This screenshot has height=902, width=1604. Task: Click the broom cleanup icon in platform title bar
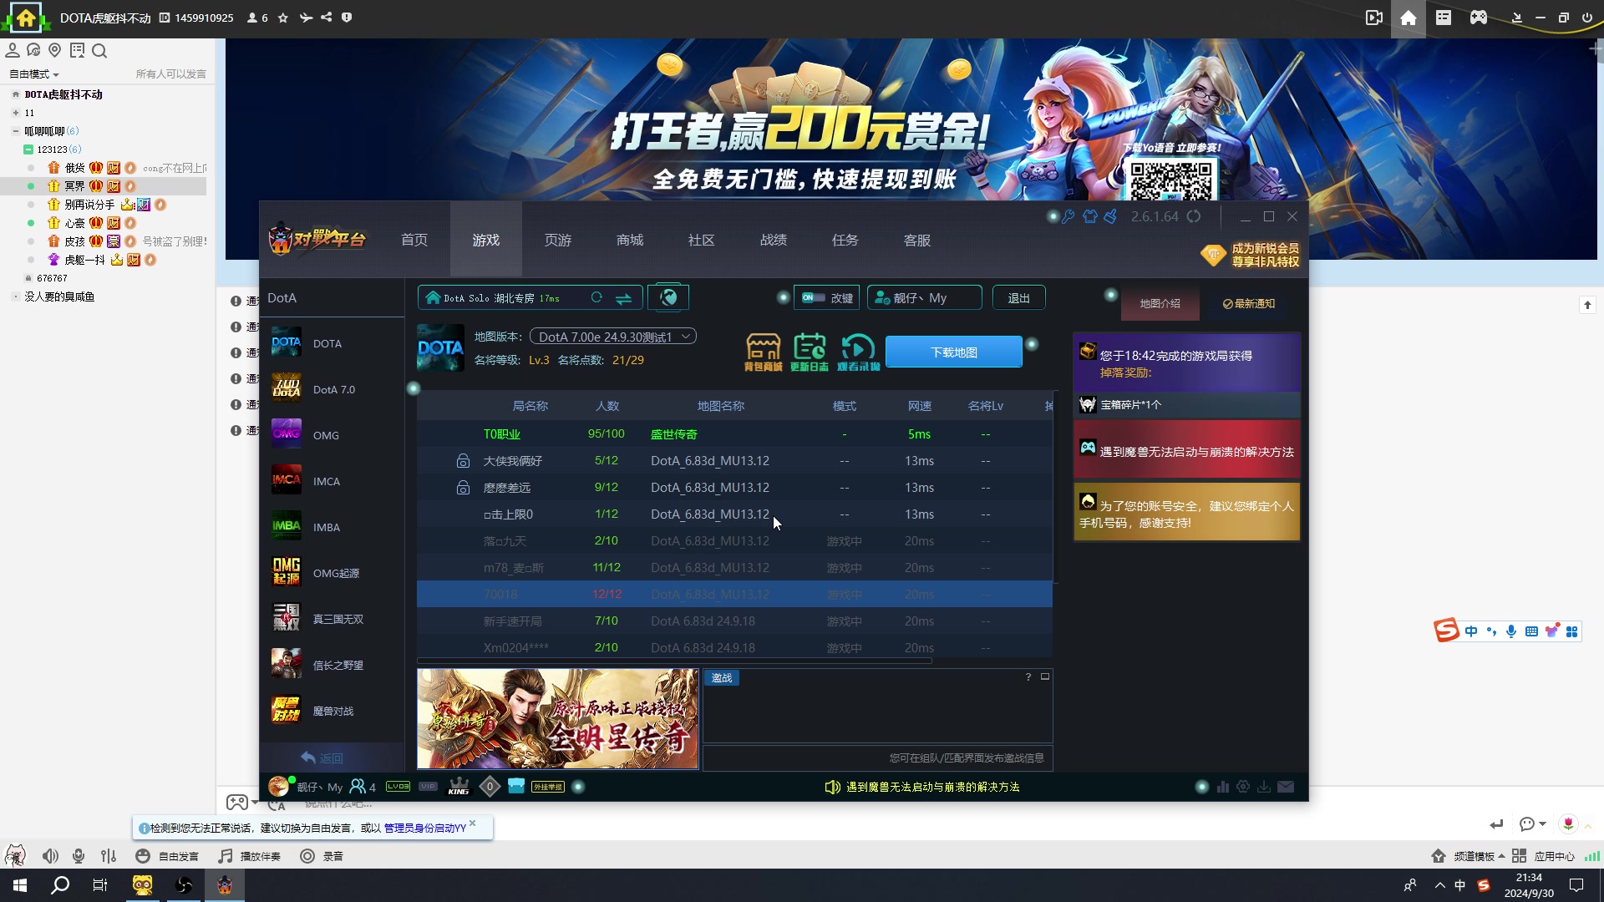pyautogui.click(x=1110, y=216)
